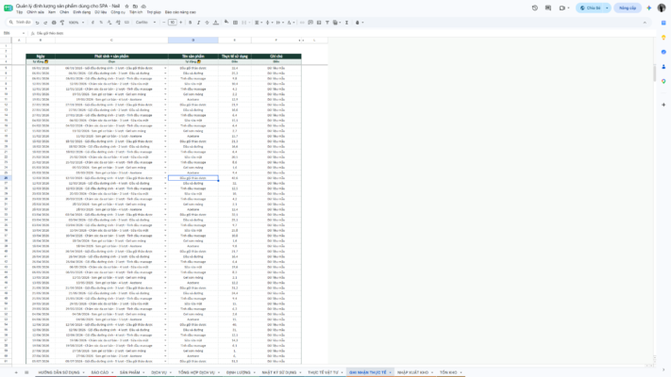Open the comments panel icon
Image resolution: width=671 pixels, height=377 pixels.
(x=548, y=8)
